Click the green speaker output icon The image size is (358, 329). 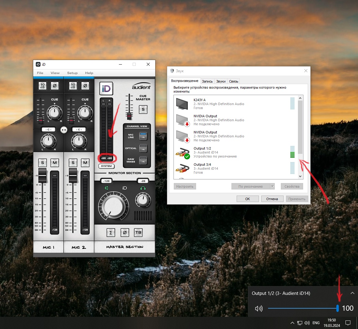point(106,188)
